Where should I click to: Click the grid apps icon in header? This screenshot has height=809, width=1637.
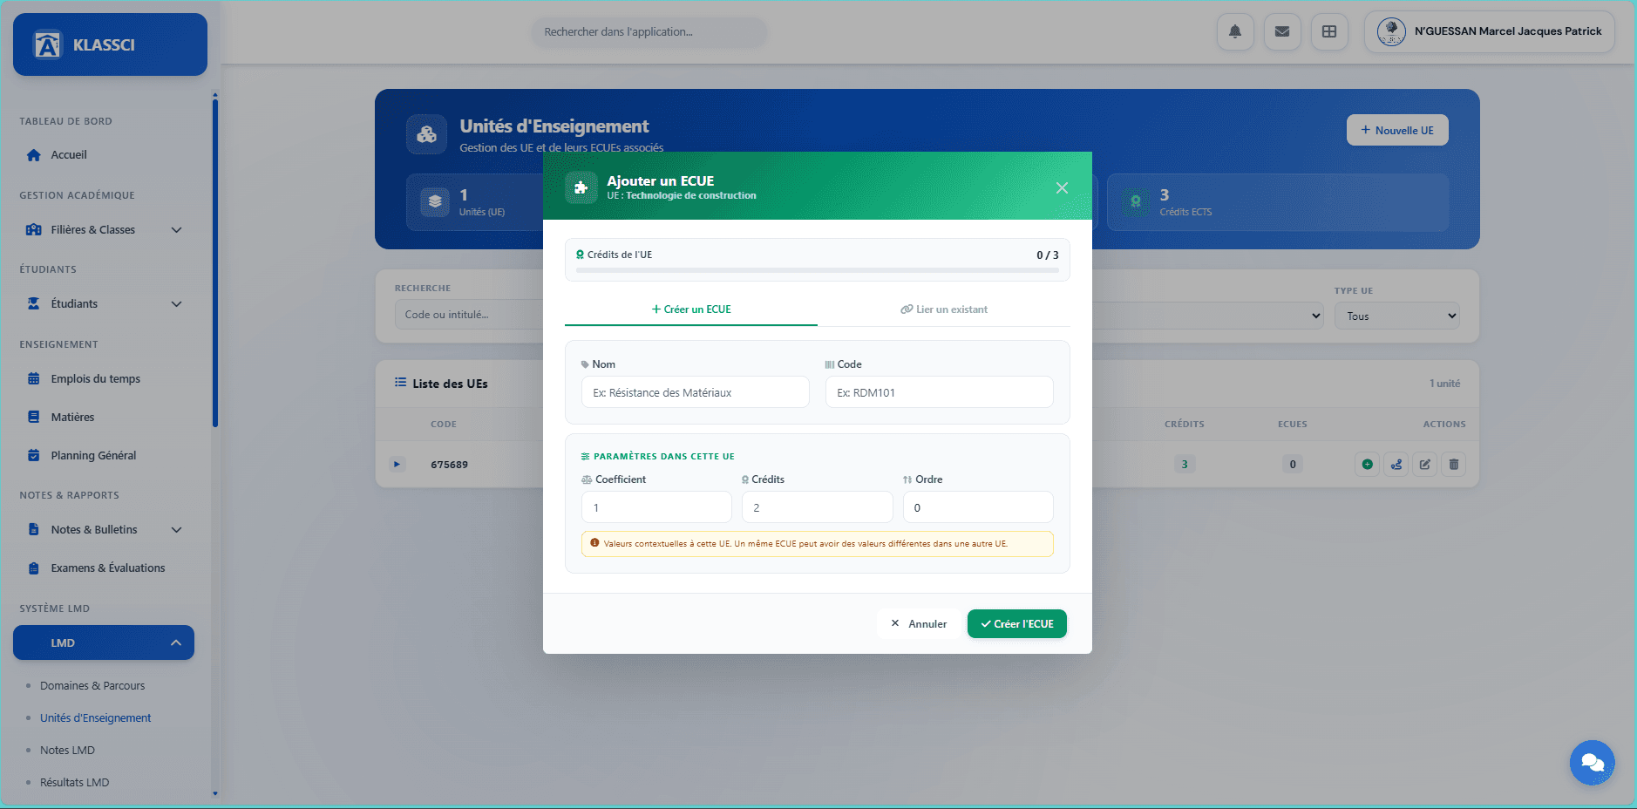[1329, 32]
